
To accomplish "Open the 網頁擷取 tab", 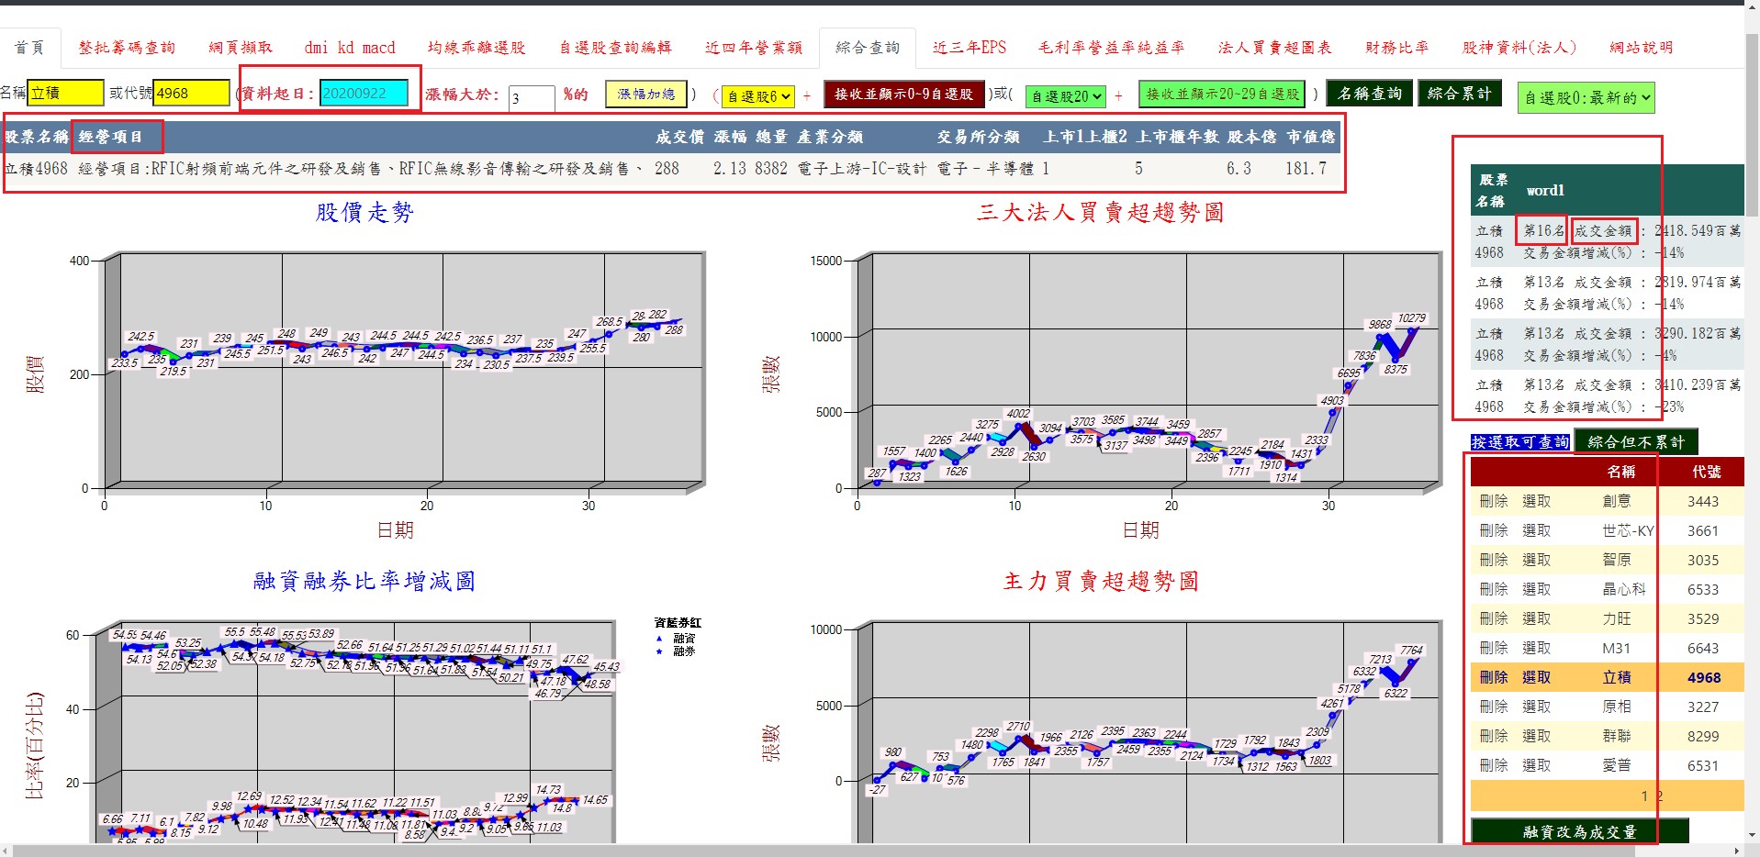I will click(x=240, y=48).
